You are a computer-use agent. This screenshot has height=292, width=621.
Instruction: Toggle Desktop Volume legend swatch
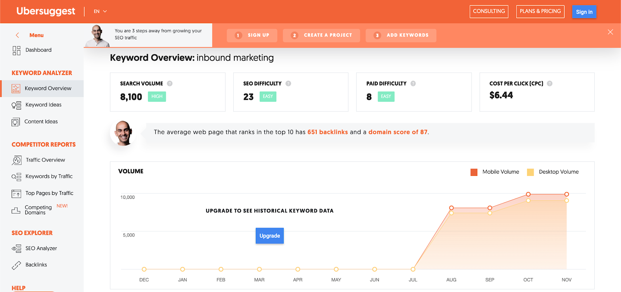pyautogui.click(x=530, y=172)
